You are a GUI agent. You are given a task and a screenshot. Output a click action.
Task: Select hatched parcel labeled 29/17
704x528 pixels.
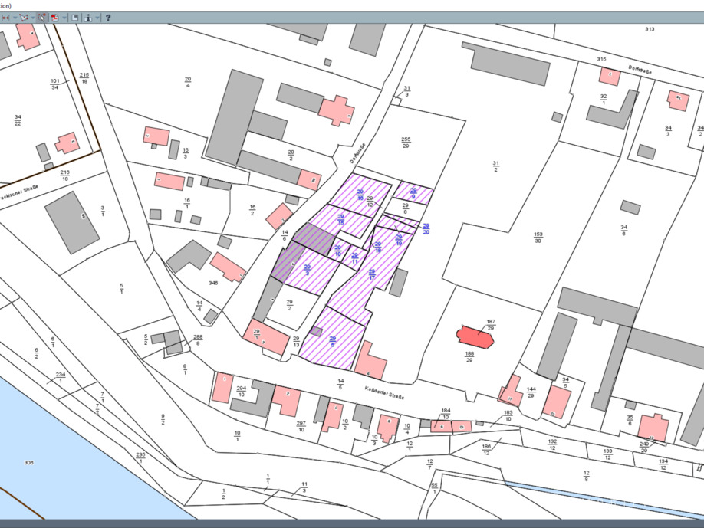[371, 274]
